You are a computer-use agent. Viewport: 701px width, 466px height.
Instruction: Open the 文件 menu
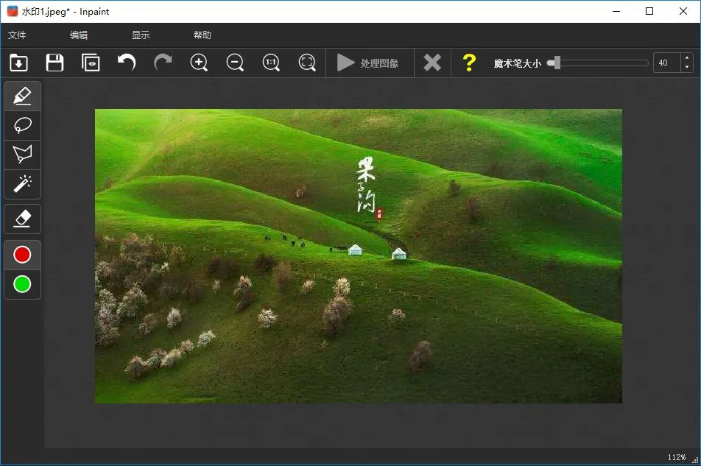click(x=17, y=35)
